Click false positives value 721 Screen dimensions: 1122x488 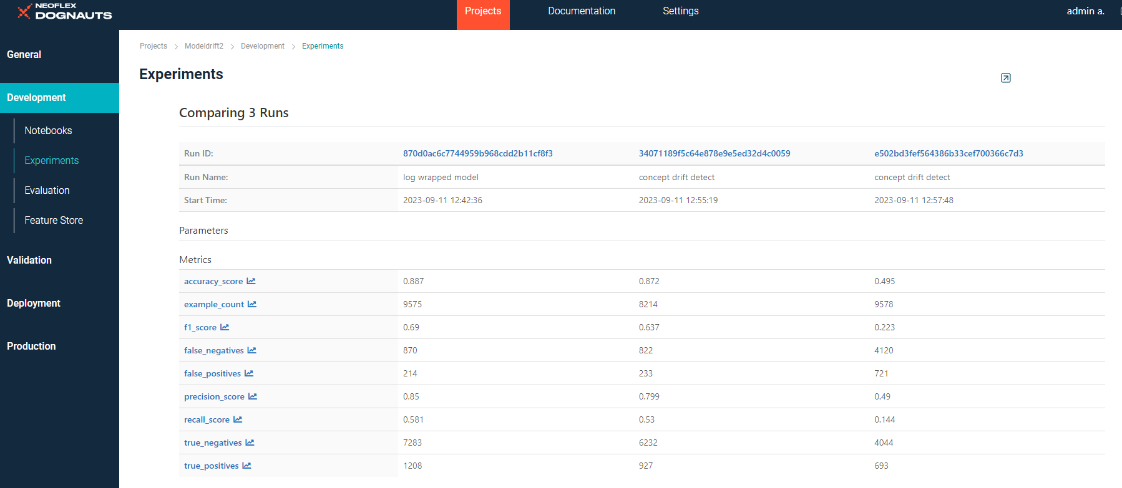pyautogui.click(x=881, y=373)
